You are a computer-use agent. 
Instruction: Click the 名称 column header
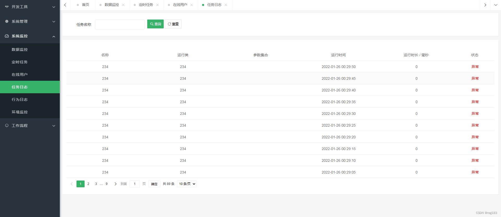click(x=105, y=55)
